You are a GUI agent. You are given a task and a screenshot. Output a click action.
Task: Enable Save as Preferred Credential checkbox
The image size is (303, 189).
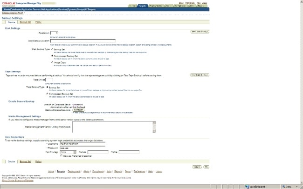point(62,155)
